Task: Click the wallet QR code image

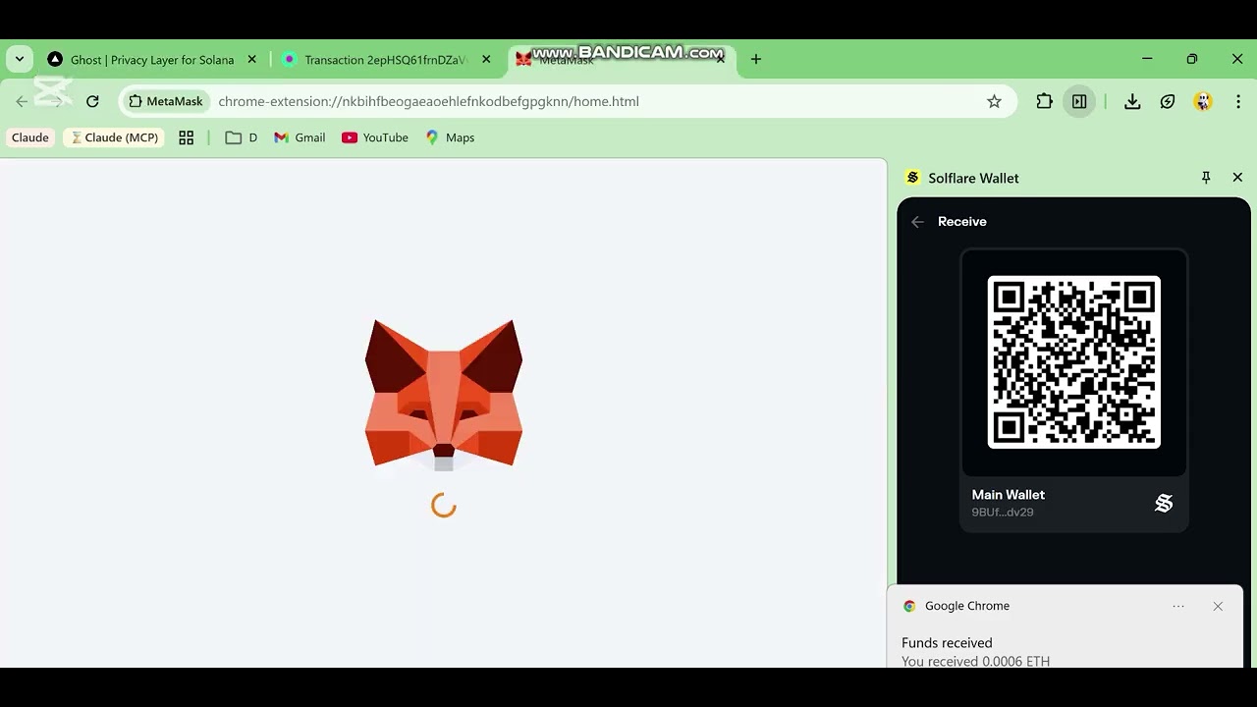Action: (x=1074, y=362)
